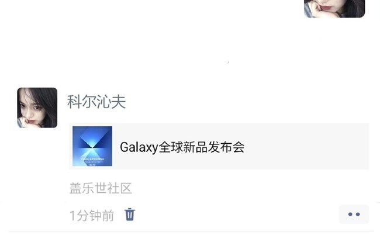
Task: Delete the post using the trash icon
Action: tap(130, 215)
